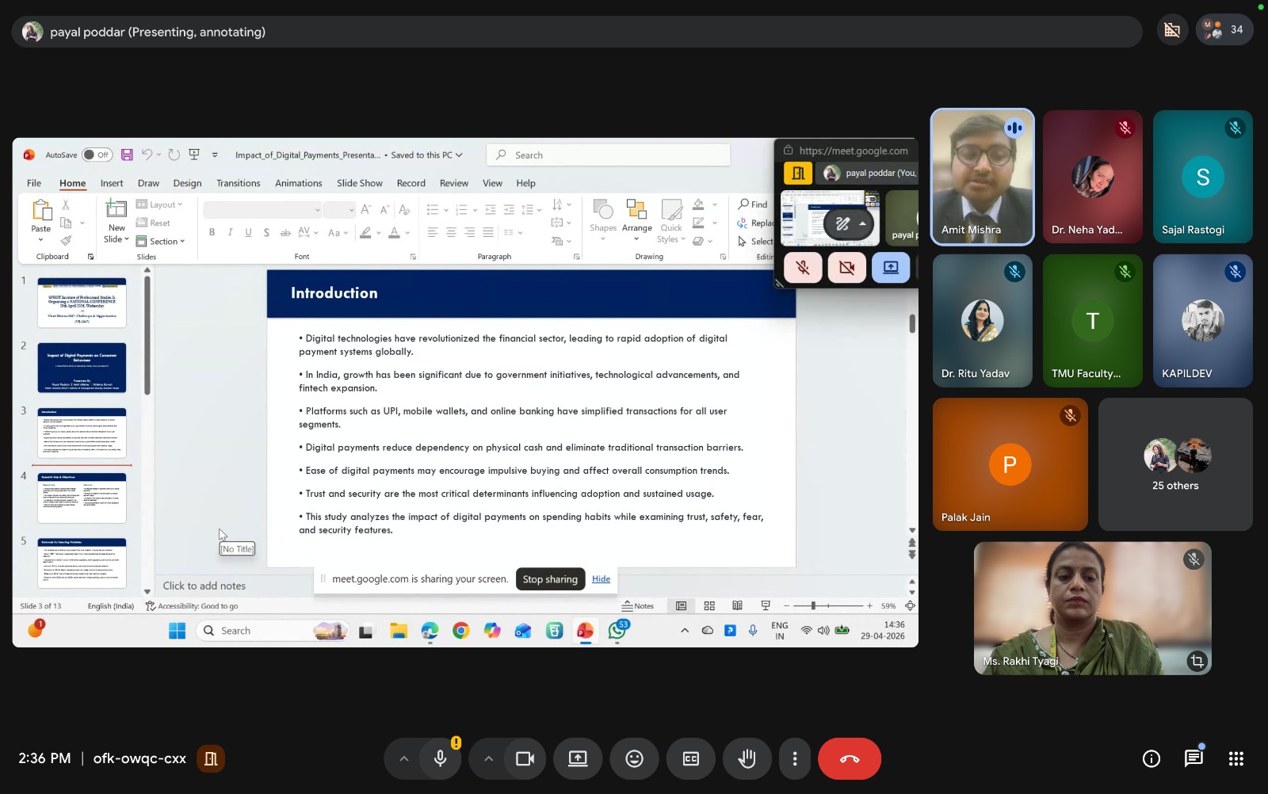The width and height of the screenshot is (1268, 794).
Task: Click the 25 others participants tile
Action: click(1175, 464)
